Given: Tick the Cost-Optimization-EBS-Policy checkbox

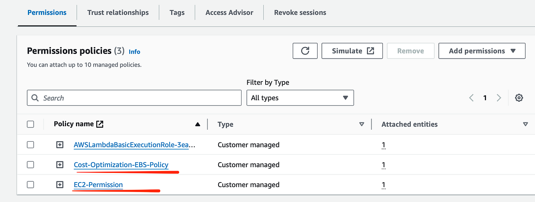Looking at the screenshot, I should (x=31, y=165).
